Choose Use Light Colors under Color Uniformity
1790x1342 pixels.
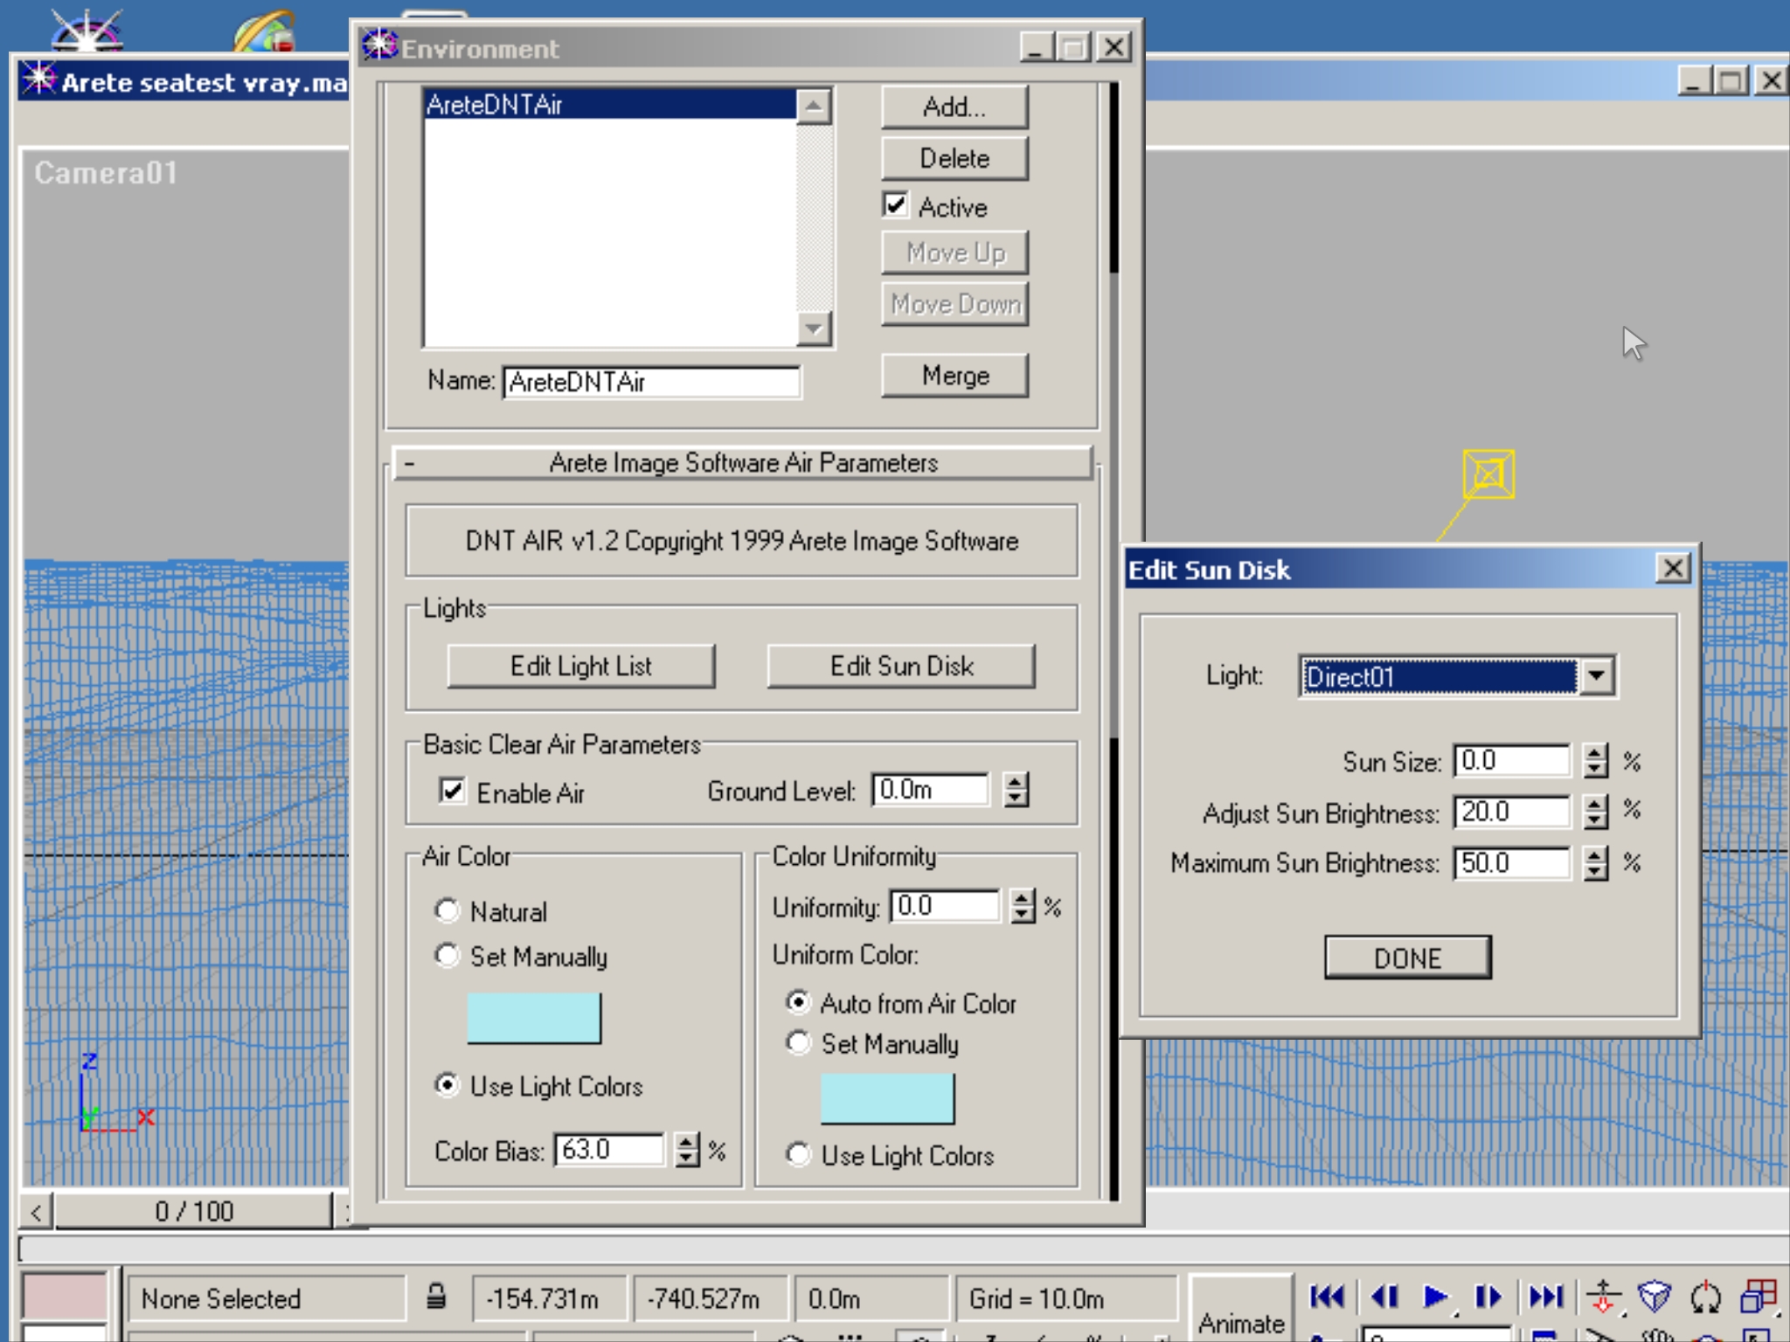click(x=798, y=1154)
